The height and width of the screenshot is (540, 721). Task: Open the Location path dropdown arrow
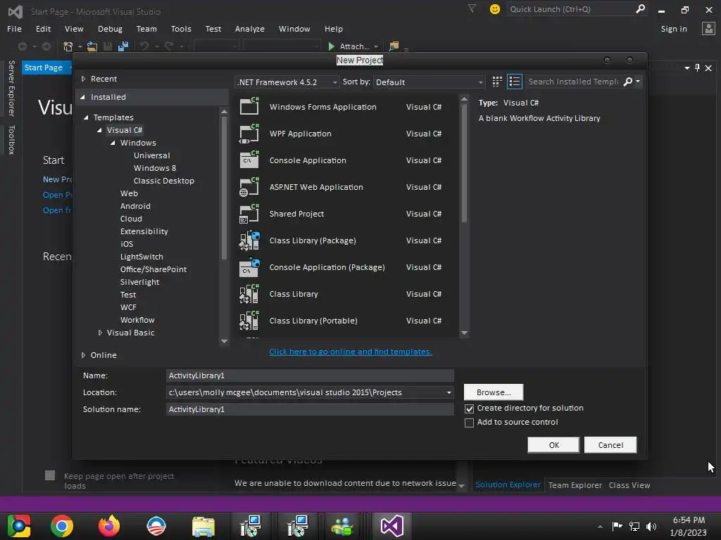coord(449,392)
